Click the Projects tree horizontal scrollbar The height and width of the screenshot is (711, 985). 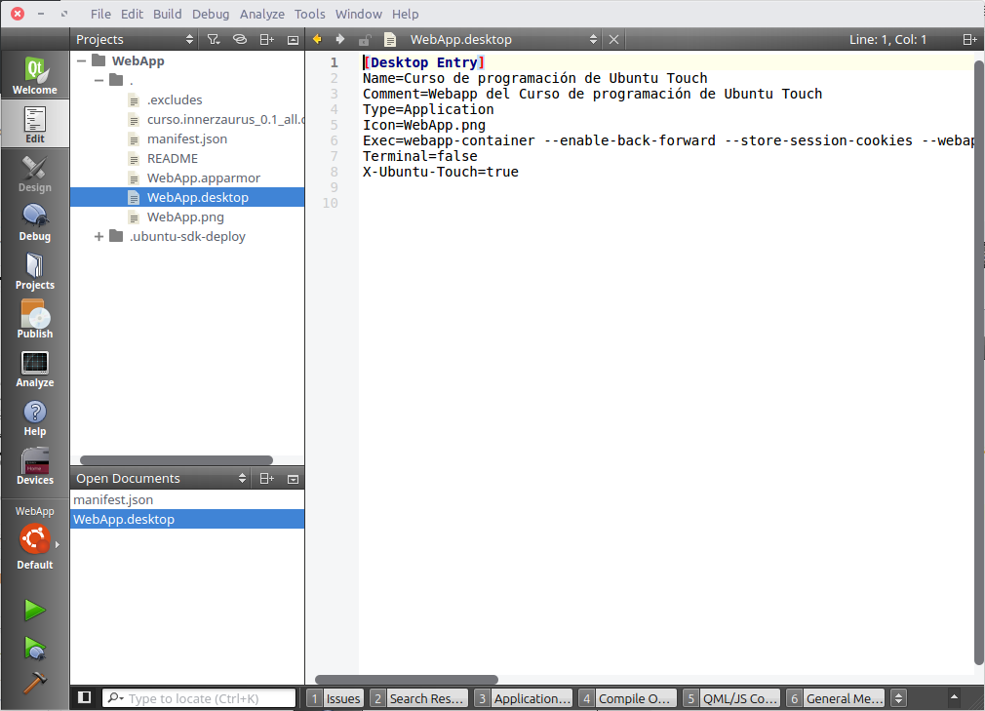[x=177, y=460]
